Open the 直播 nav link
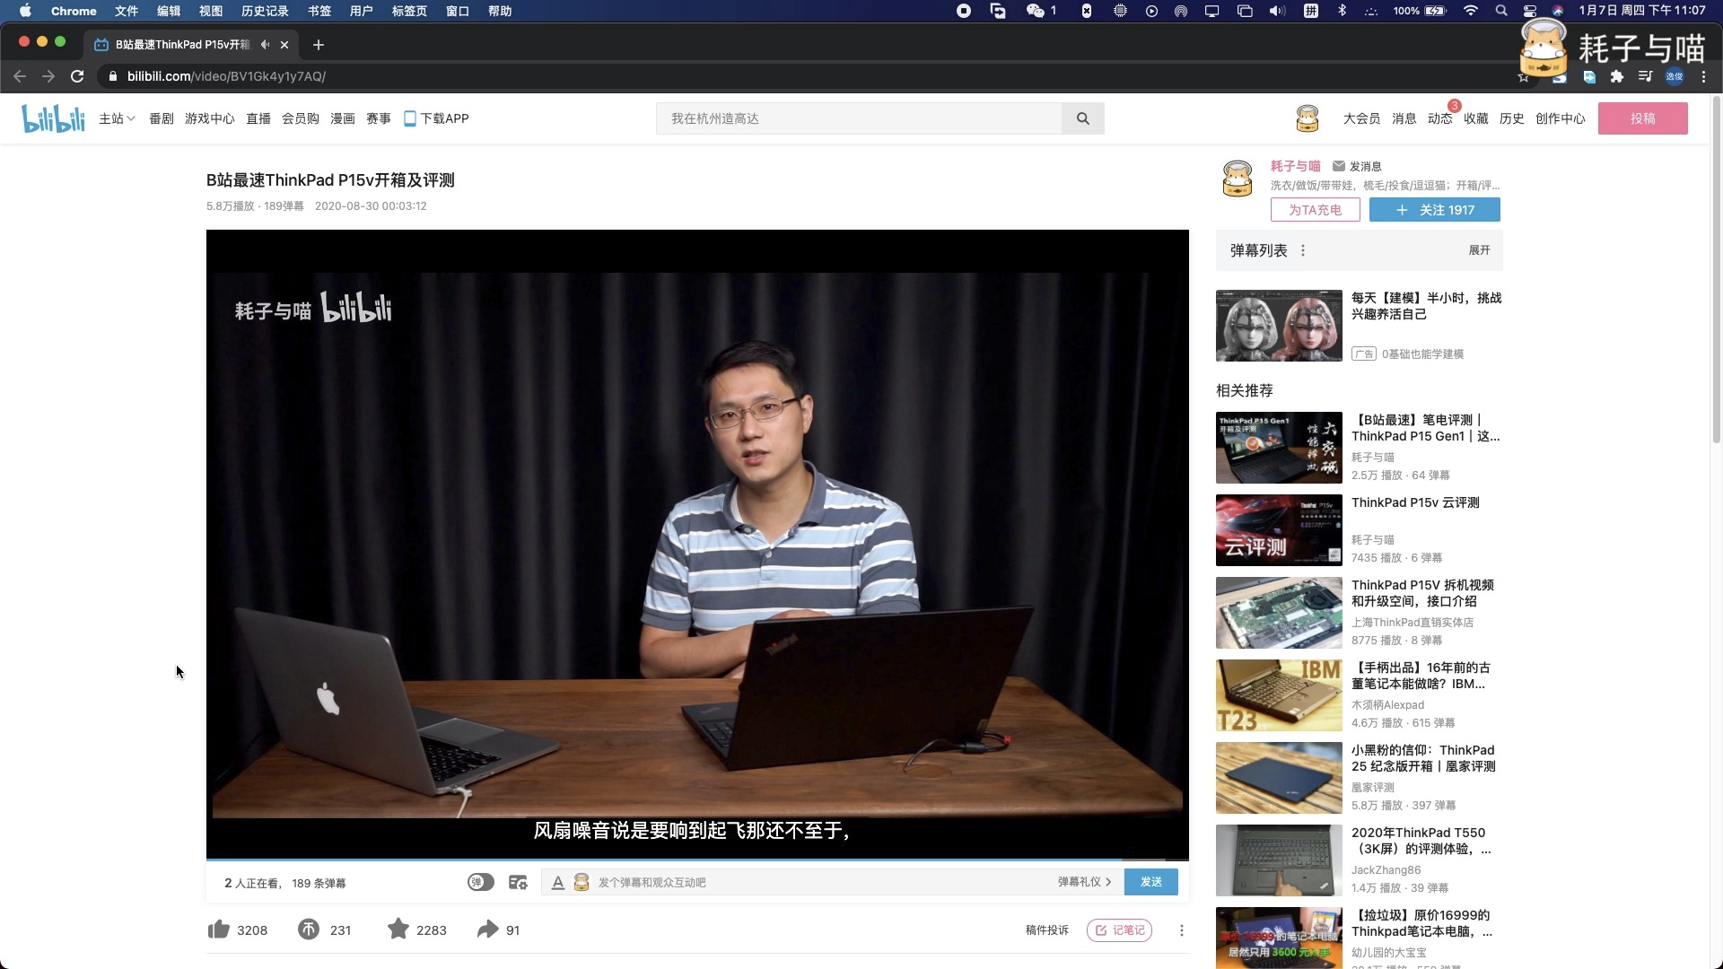The image size is (1723, 969). pyautogui.click(x=258, y=118)
